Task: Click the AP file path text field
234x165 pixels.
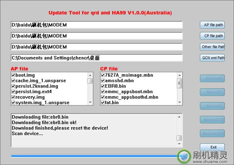Action: [x=96, y=25]
